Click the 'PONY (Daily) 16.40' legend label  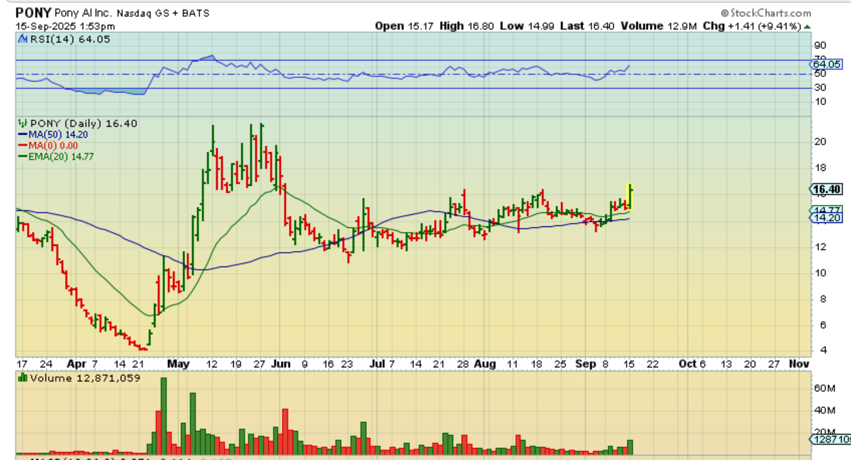pos(83,123)
